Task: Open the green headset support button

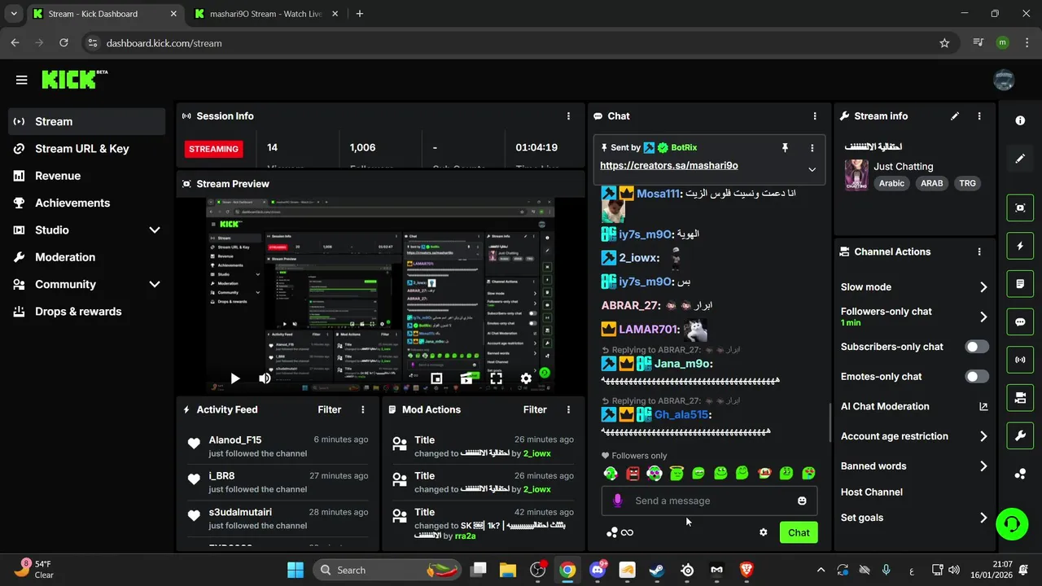Action: pyautogui.click(x=1012, y=523)
